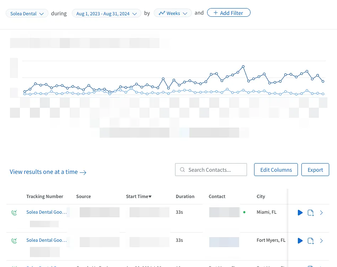Focus the Search Contacts field

coord(214,170)
